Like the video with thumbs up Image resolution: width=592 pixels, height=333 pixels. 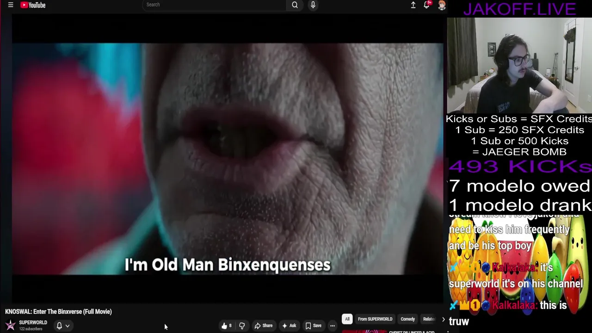[x=226, y=326]
